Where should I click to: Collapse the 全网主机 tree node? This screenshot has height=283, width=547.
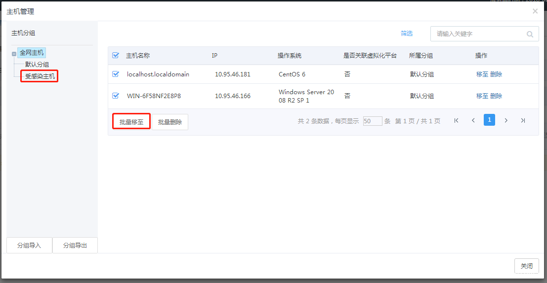coord(14,53)
